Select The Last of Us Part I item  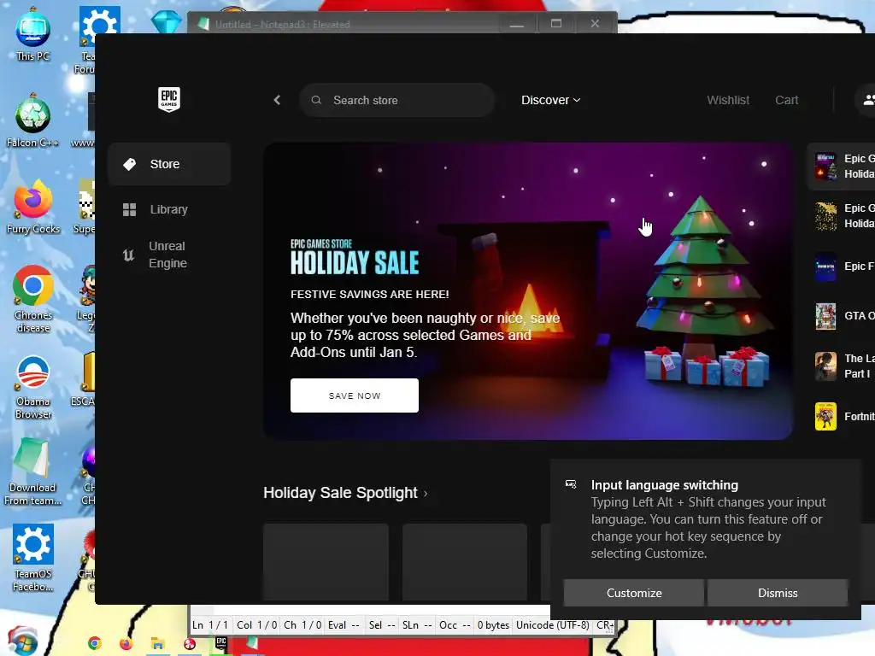pyautogui.click(x=843, y=366)
